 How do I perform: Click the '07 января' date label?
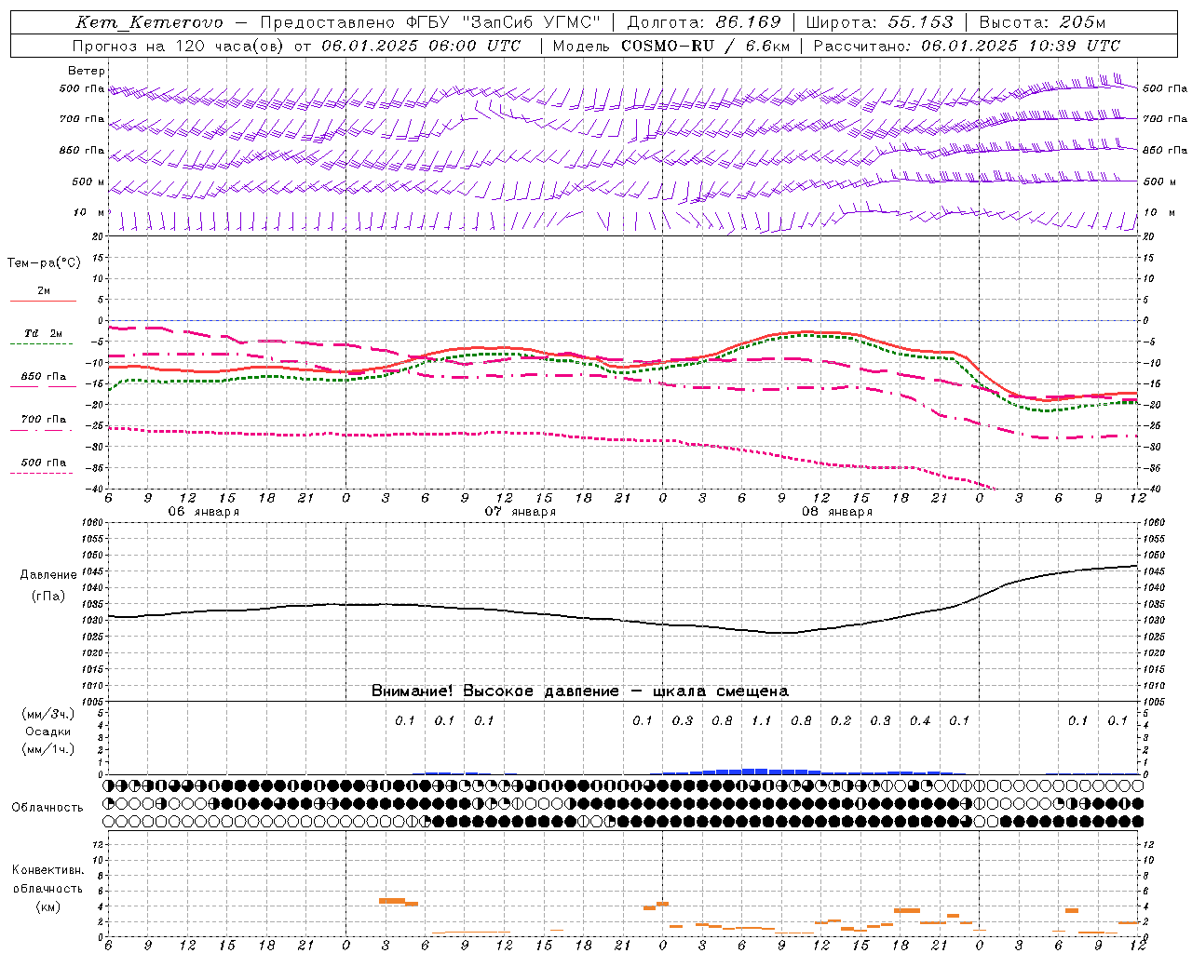point(520,511)
